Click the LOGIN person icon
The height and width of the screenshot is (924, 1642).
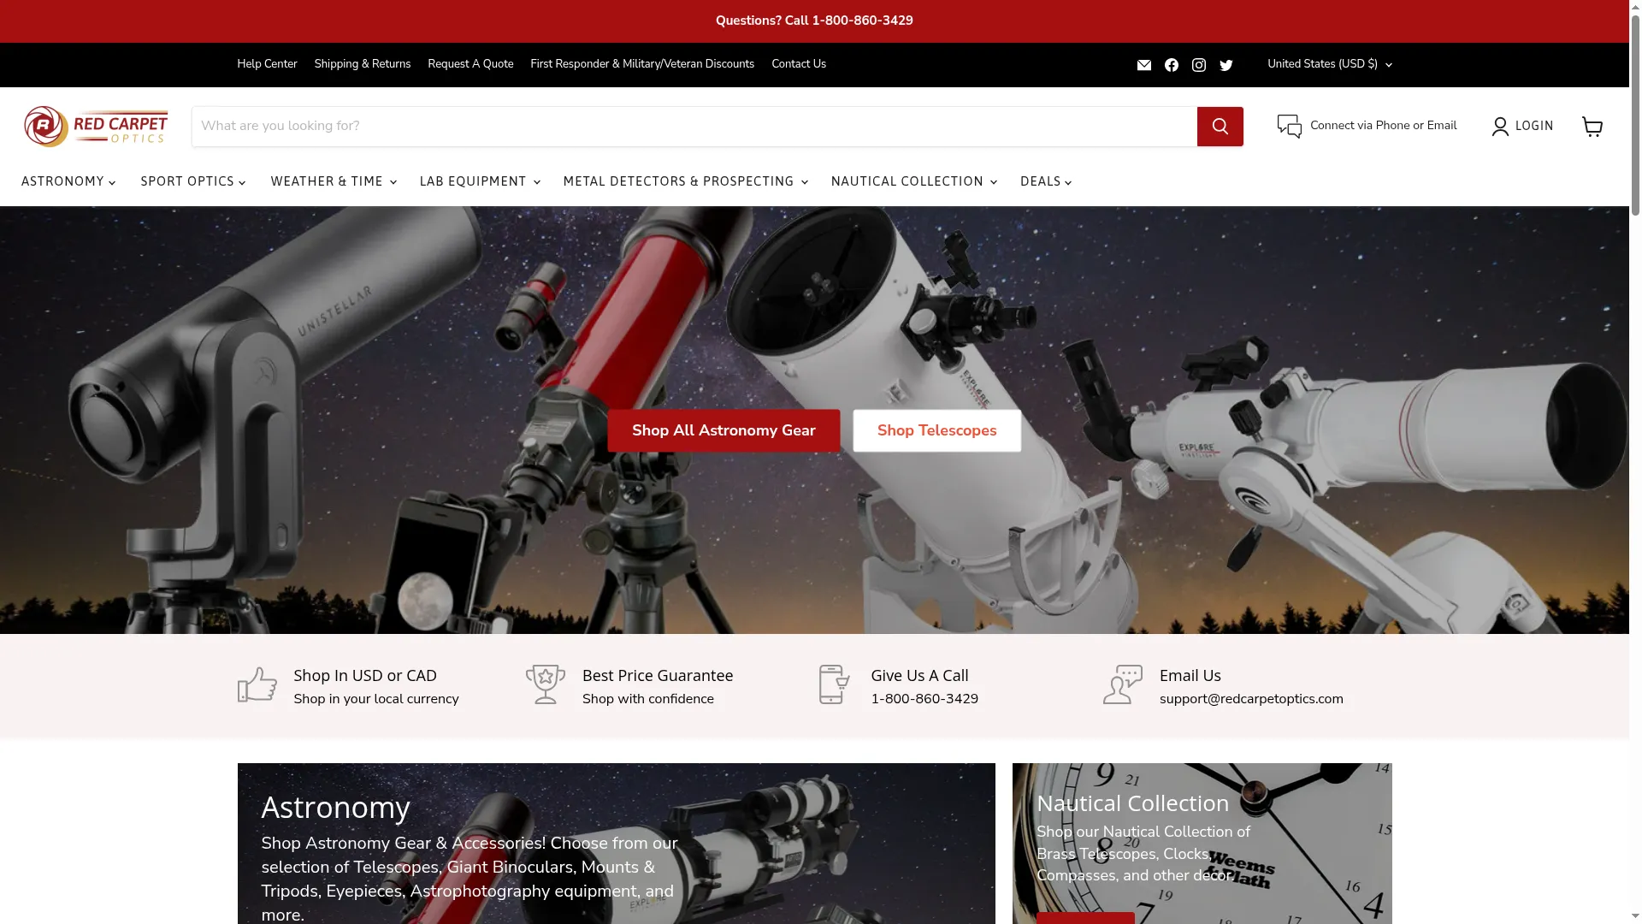coord(1500,127)
